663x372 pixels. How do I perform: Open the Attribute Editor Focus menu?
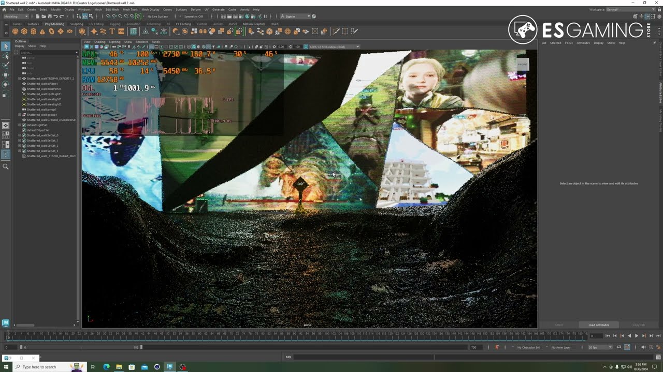(569, 43)
